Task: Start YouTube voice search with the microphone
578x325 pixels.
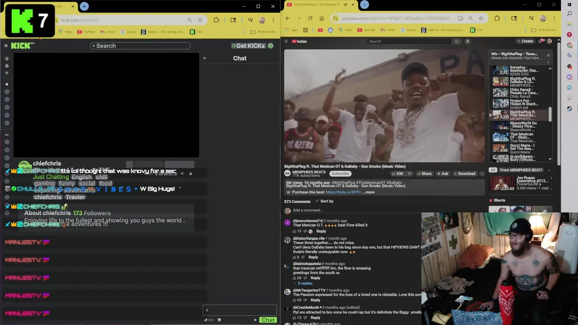Action: (x=467, y=41)
